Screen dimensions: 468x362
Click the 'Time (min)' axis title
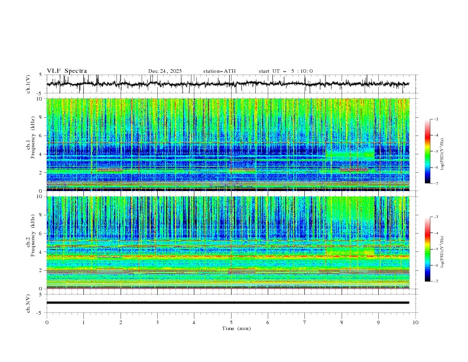point(236,328)
